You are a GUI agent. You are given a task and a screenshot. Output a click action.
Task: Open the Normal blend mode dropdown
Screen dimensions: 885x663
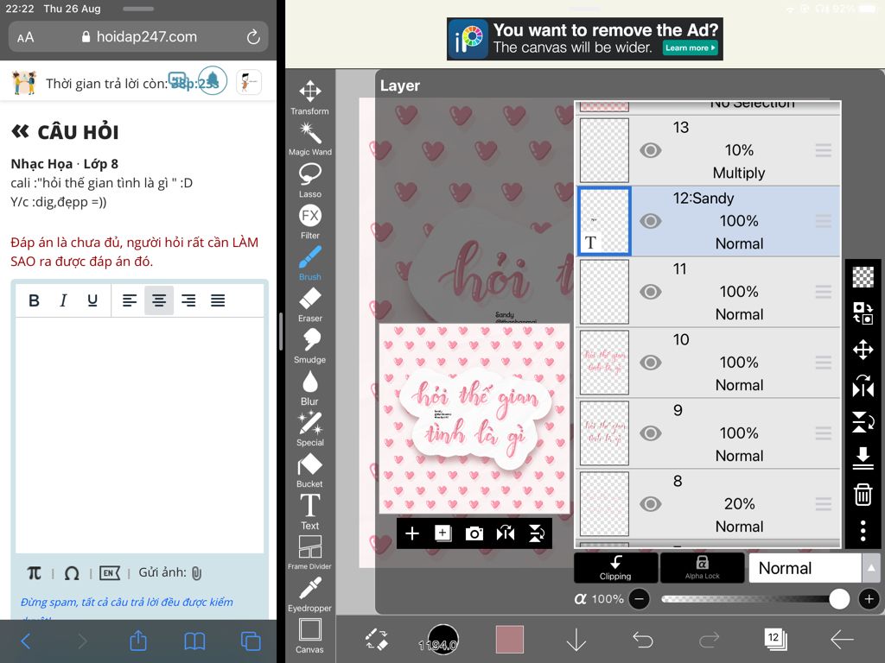(x=805, y=568)
